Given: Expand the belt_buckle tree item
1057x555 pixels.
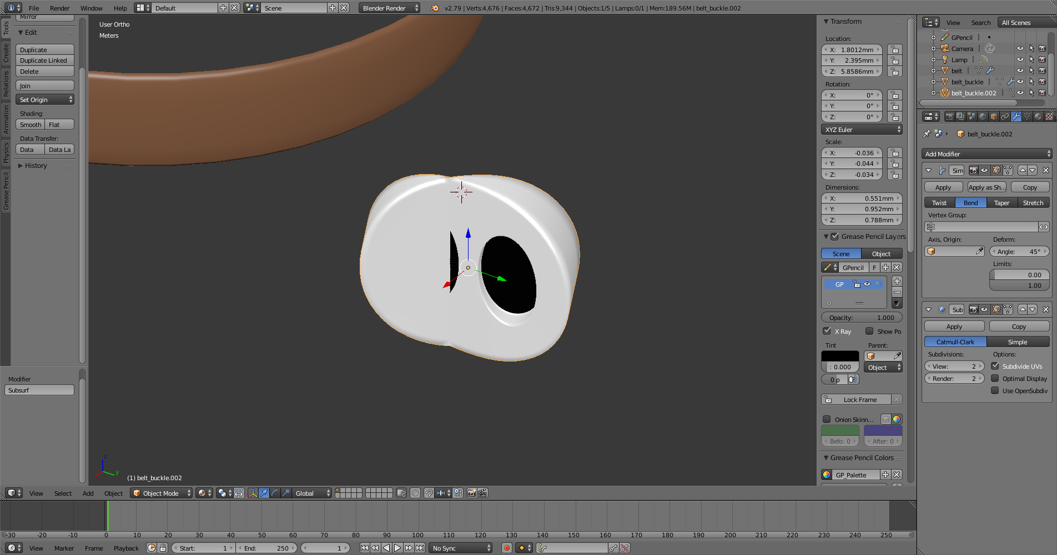Looking at the screenshot, I should pyautogui.click(x=934, y=82).
